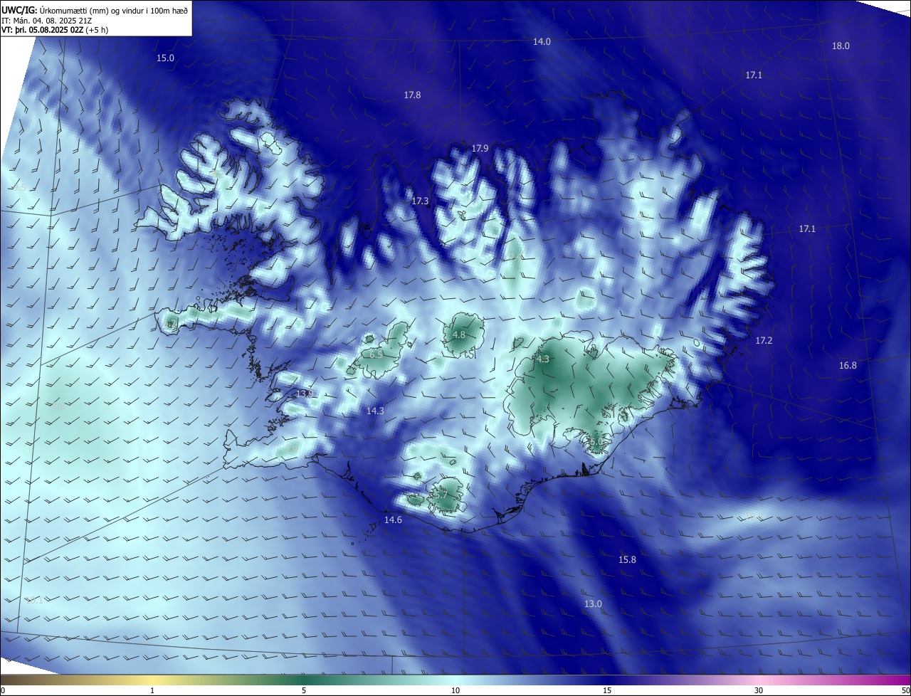Click the color scale tick label 1
This screenshot has height=696, width=911.
pyautogui.click(x=152, y=691)
